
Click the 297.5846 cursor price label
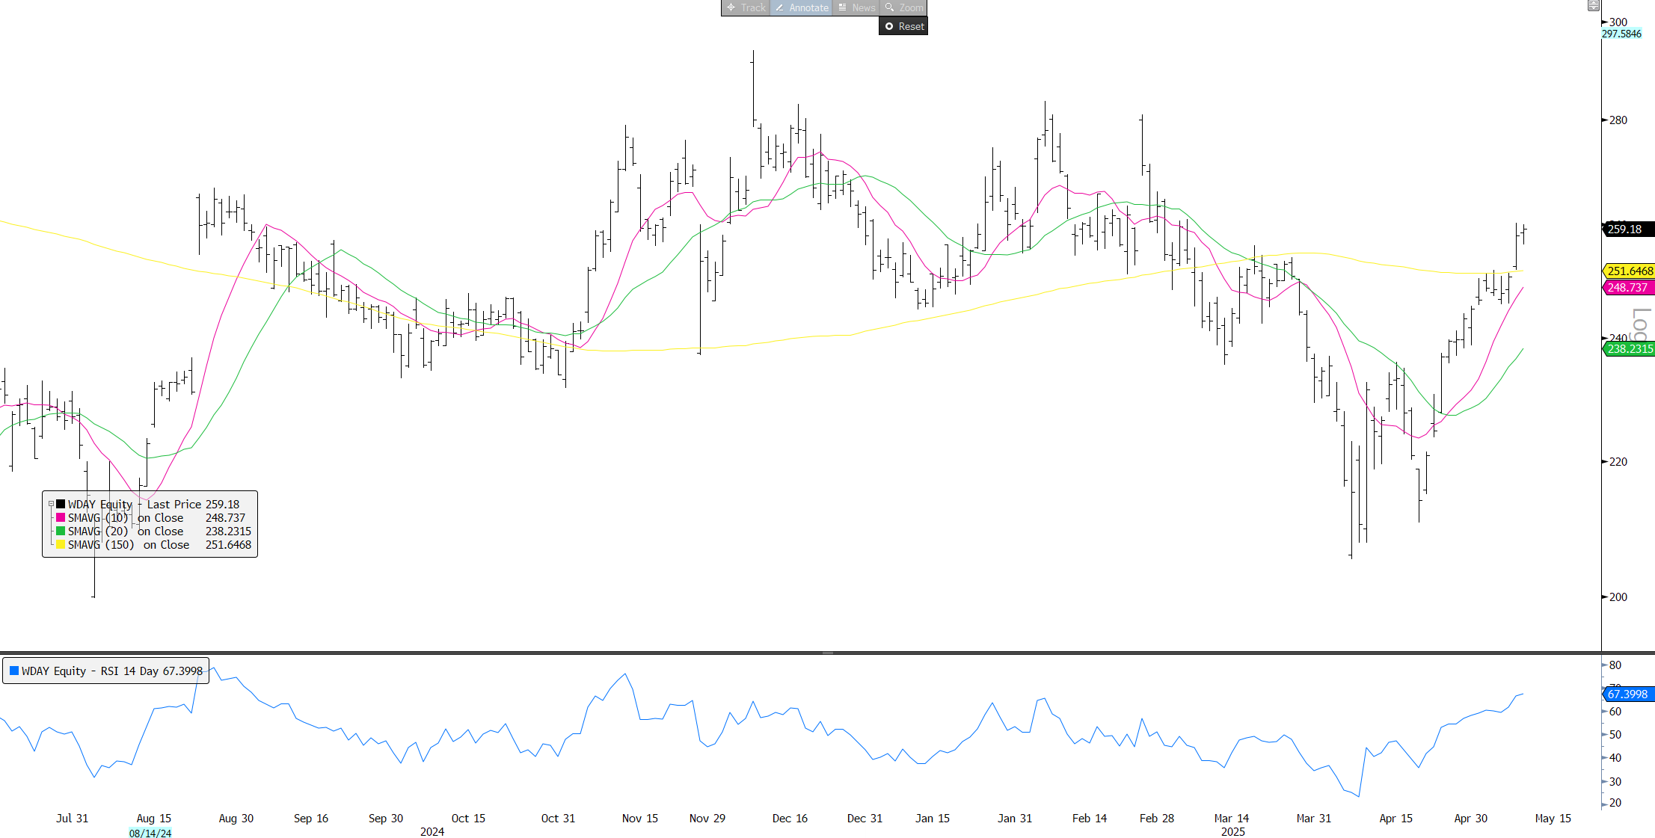pyautogui.click(x=1621, y=34)
